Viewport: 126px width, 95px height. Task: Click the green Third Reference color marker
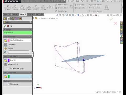[9, 76]
